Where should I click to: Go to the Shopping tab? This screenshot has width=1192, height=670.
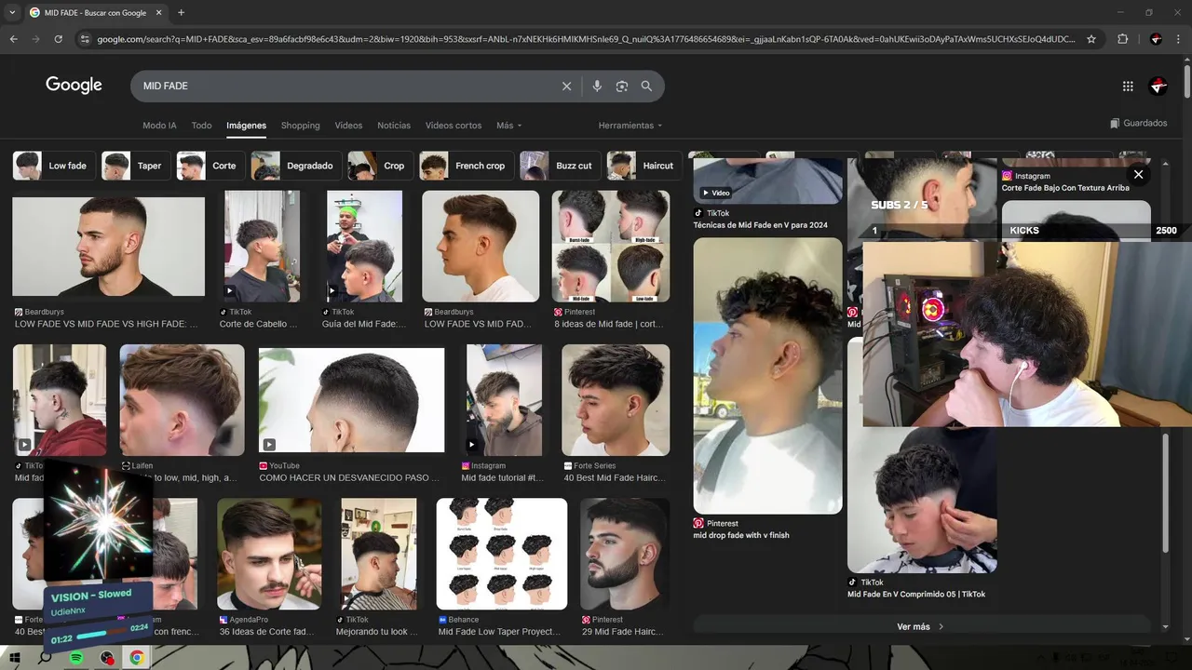300,126
